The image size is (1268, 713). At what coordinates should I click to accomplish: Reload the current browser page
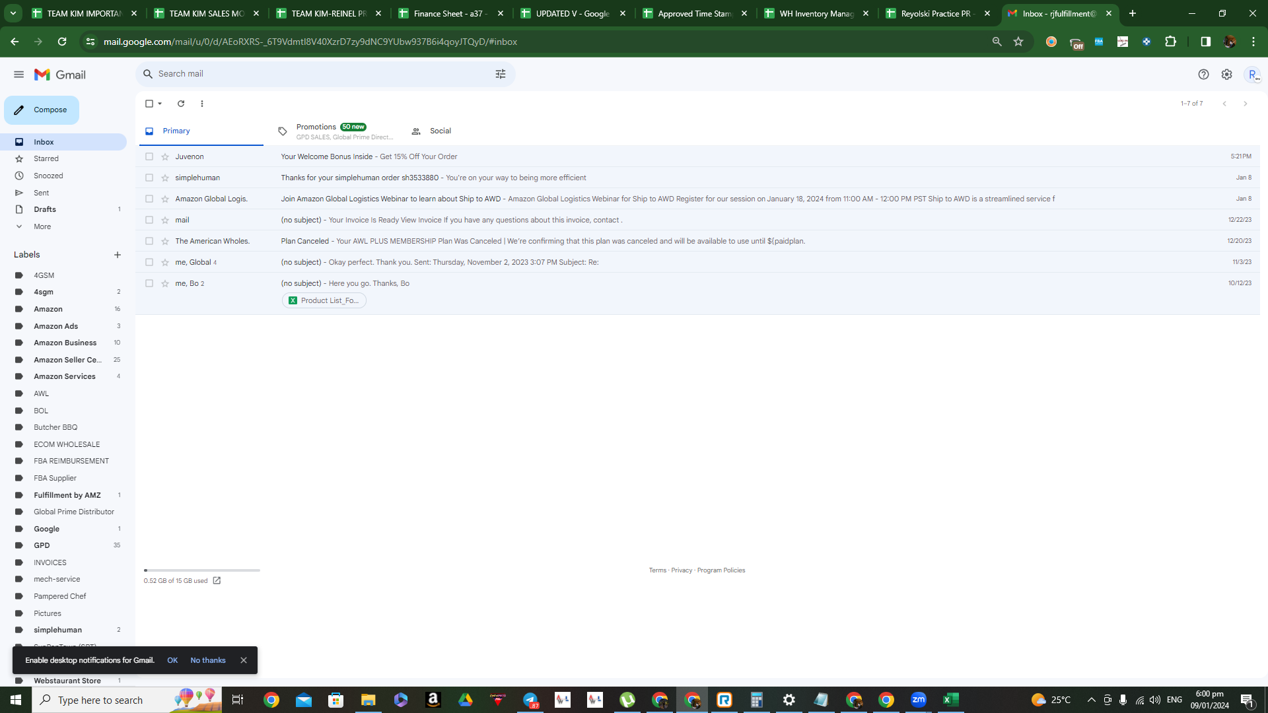[x=62, y=42]
